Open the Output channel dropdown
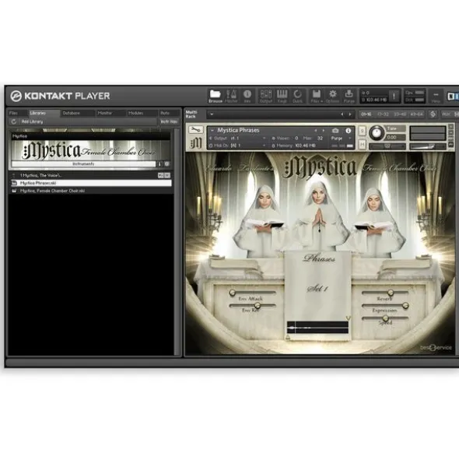 tap(264, 139)
